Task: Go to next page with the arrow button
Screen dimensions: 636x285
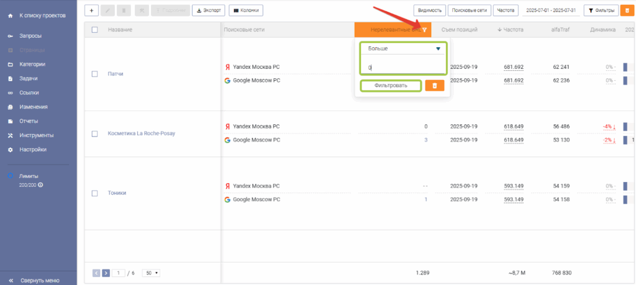Action: (x=106, y=273)
